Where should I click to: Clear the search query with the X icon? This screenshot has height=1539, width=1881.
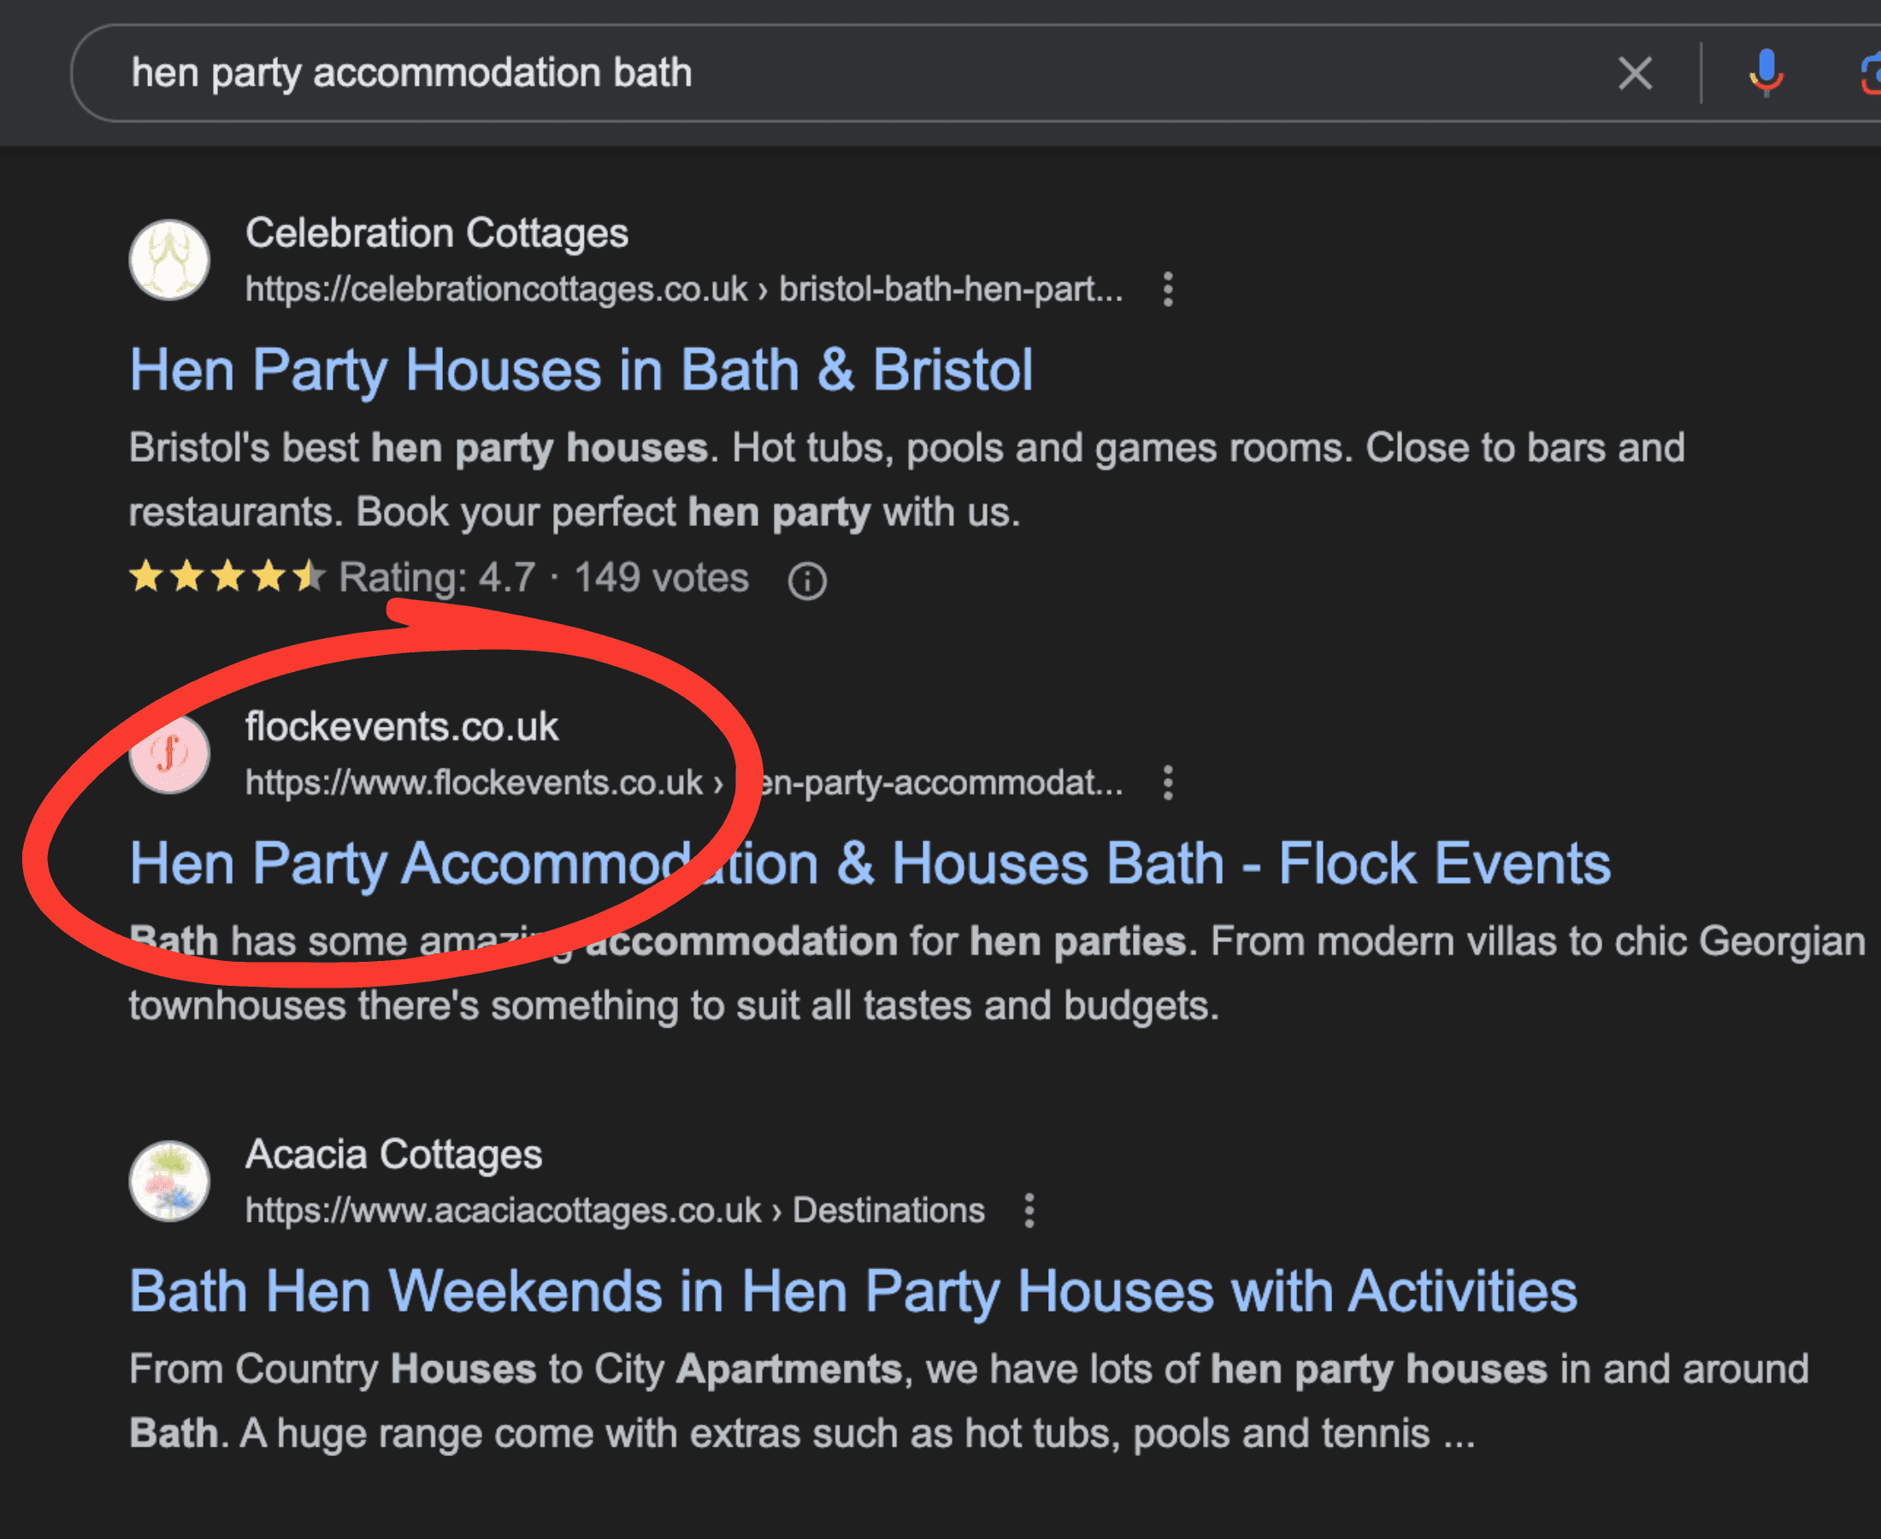point(1635,74)
